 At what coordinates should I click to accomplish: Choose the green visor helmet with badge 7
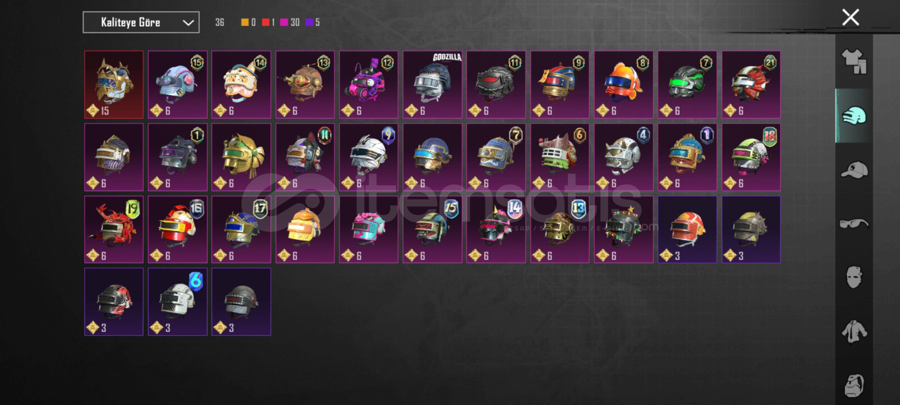point(687,85)
